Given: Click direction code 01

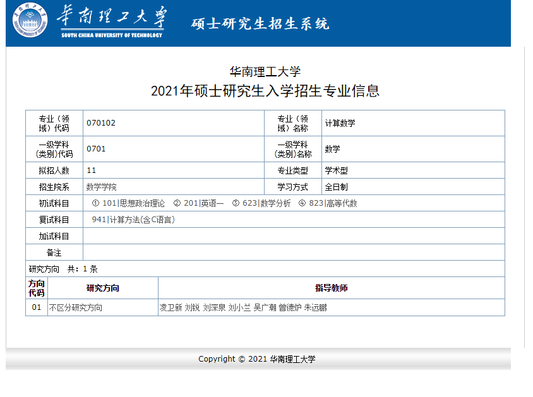Looking at the screenshot, I should pyautogui.click(x=37, y=307).
